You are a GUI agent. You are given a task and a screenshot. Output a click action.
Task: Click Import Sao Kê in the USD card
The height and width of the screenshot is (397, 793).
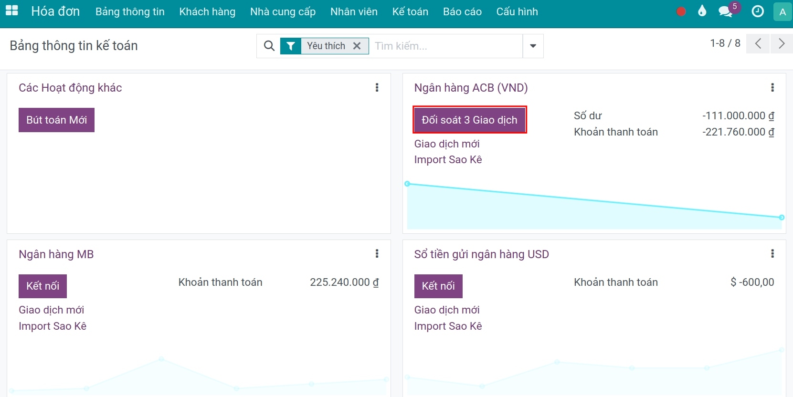tap(448, 326)
